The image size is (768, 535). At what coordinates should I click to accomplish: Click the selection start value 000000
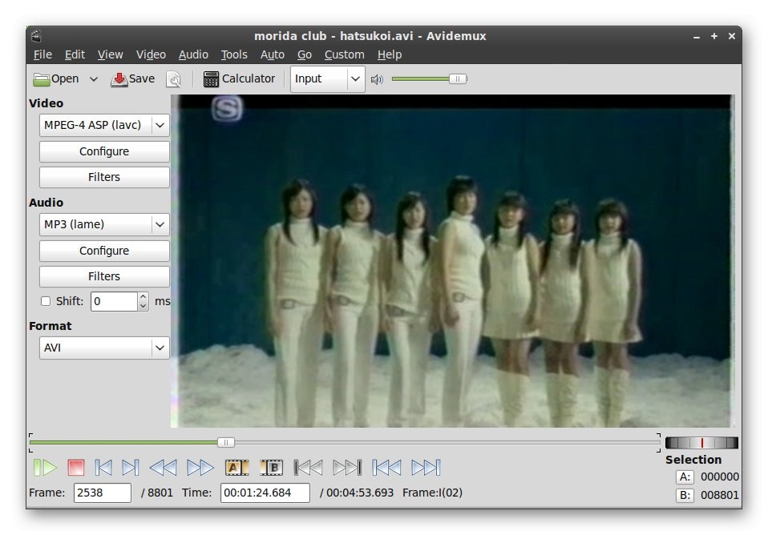coord(720,477)
